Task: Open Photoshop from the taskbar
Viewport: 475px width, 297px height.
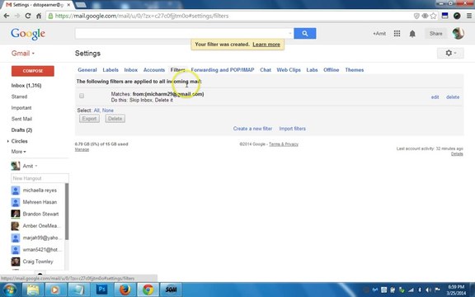Action: tap(101, 290)
